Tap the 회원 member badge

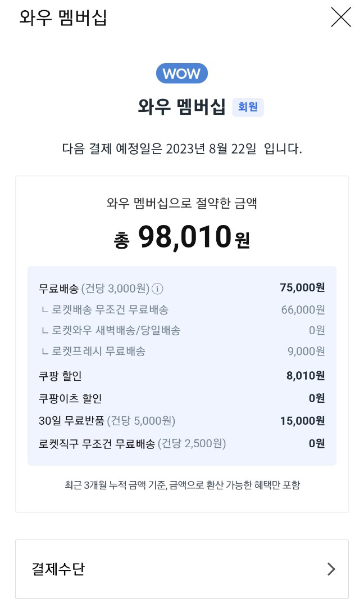click(x=248, y=107)
